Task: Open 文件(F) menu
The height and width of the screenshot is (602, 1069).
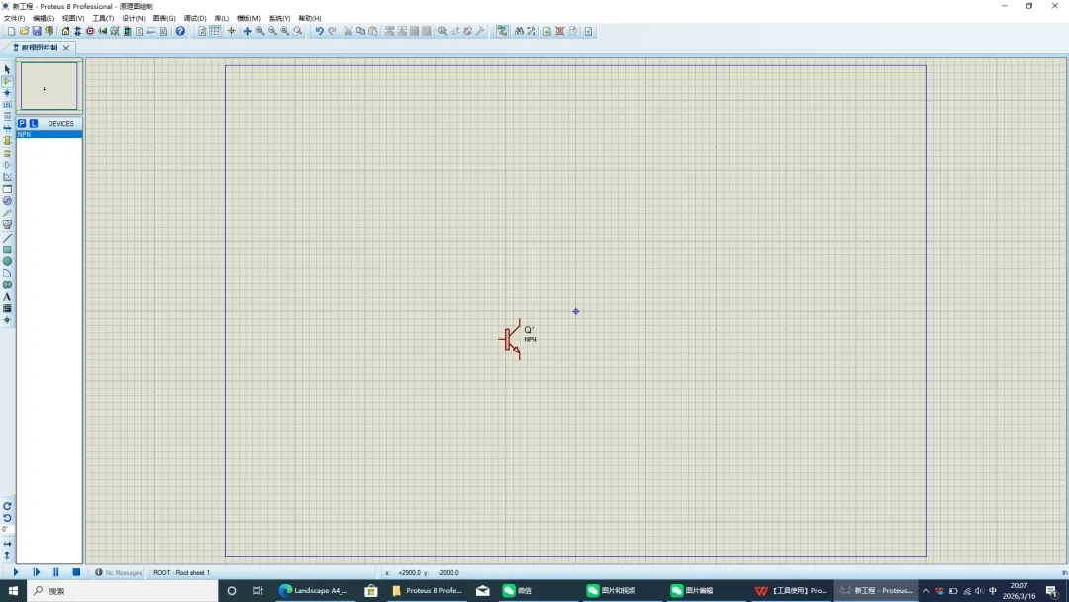Action: click(14, 19)
